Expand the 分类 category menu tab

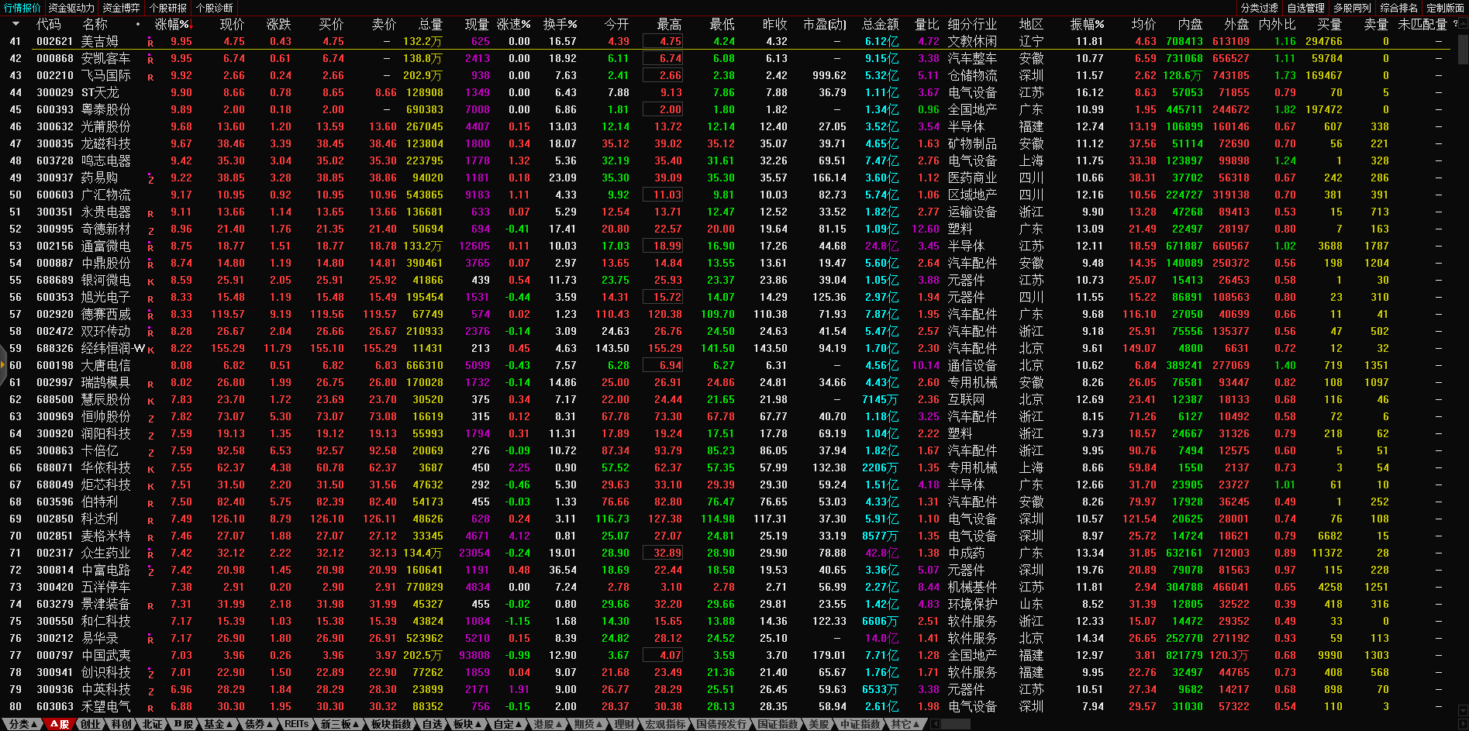tap(23, 724)
